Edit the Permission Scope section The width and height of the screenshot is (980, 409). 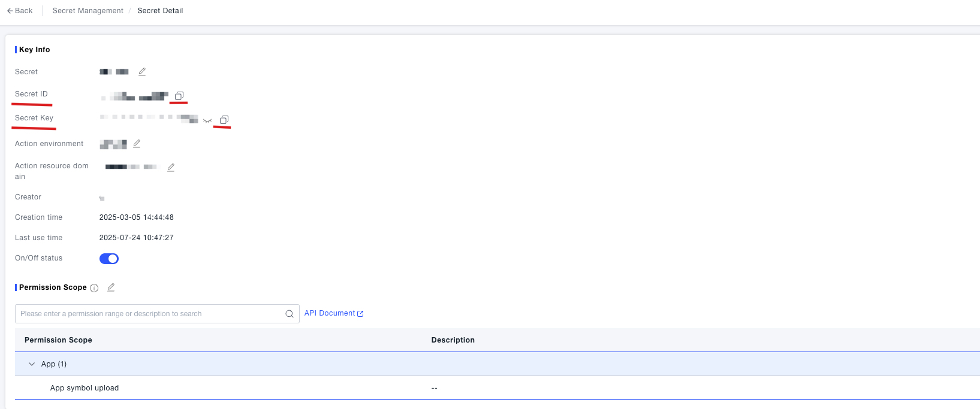(111, 287)
